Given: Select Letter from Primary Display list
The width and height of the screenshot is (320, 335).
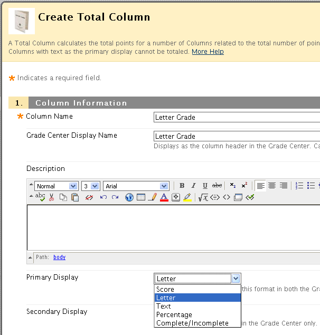Looking at the screenshot, I should coord(197,298).
